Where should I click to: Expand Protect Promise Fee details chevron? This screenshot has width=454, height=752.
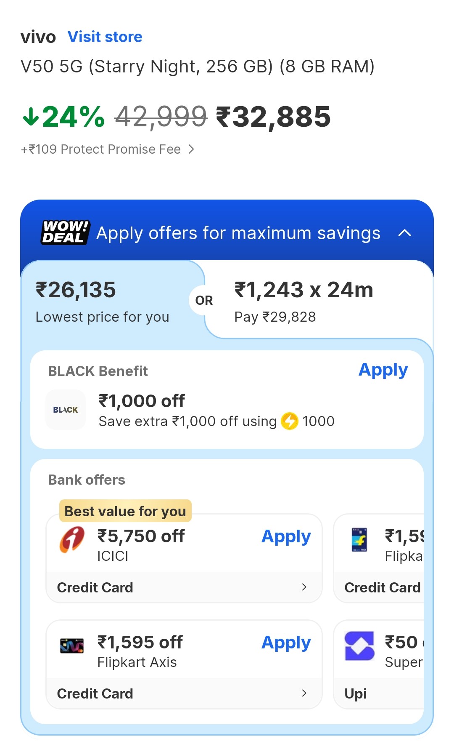pyautogui.click(x=191, y=149)
